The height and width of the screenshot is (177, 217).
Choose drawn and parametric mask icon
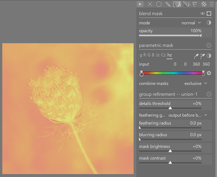click(x=186, y=4)
